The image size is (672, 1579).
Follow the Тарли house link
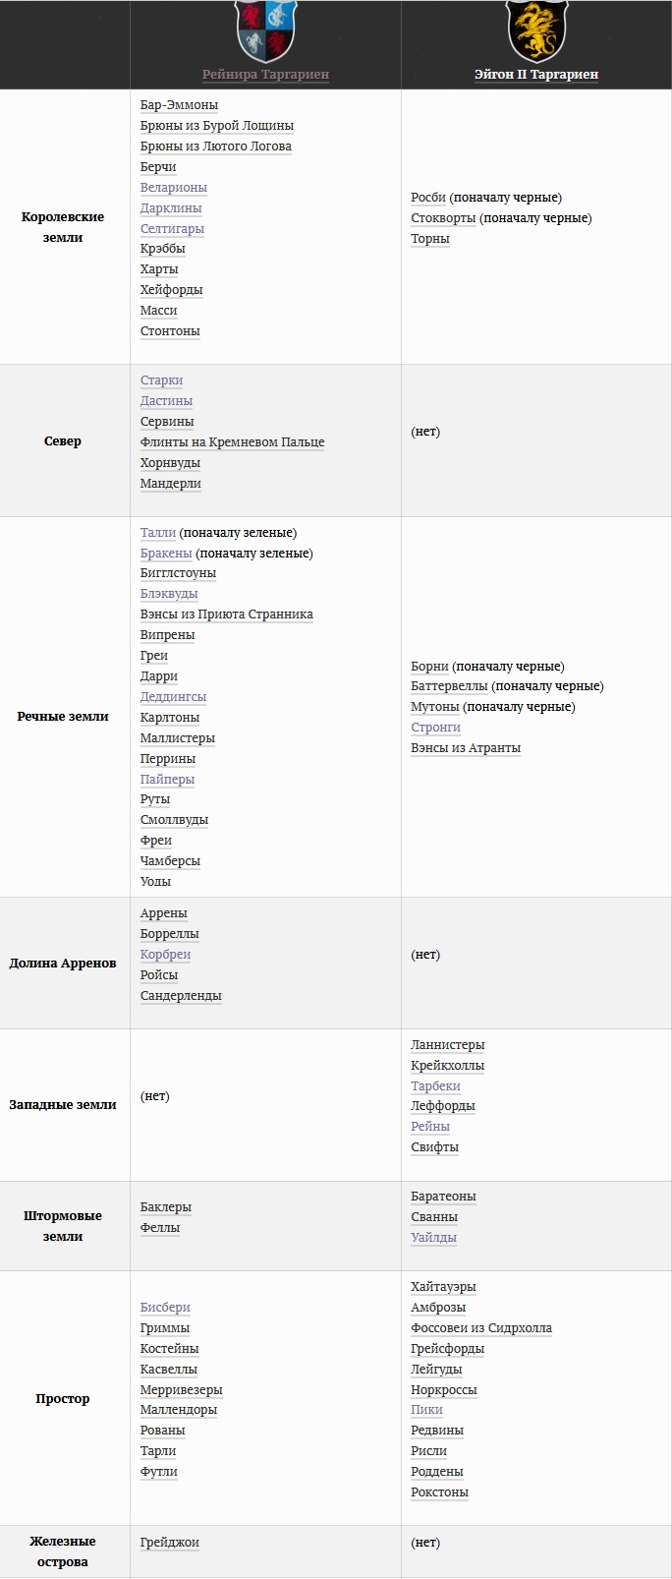(158, 1451)
